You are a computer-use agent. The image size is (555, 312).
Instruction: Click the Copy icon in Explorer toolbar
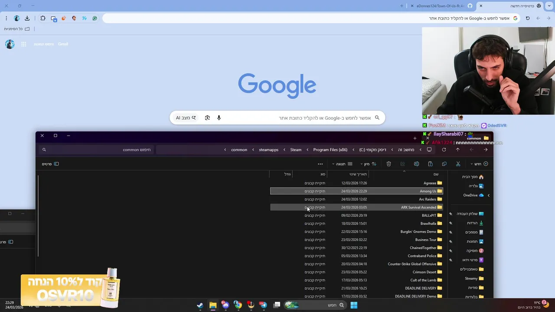[444, 164]
